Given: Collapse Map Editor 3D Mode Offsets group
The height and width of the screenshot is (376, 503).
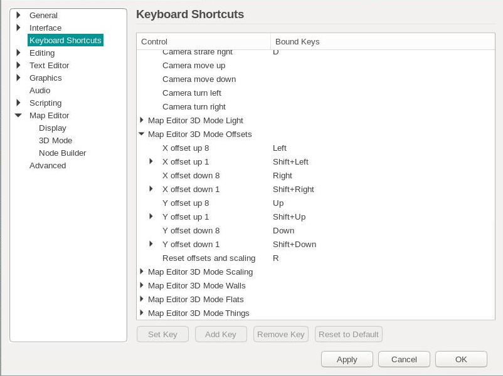Looking at the screenshot, I should coord(142,134).
